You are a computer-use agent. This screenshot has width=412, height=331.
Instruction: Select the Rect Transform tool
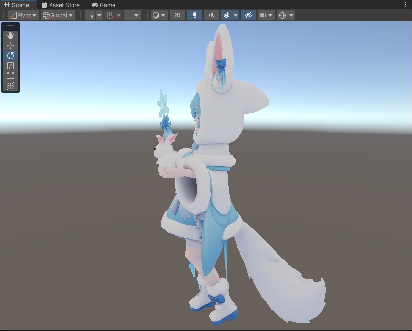[10, 76]
